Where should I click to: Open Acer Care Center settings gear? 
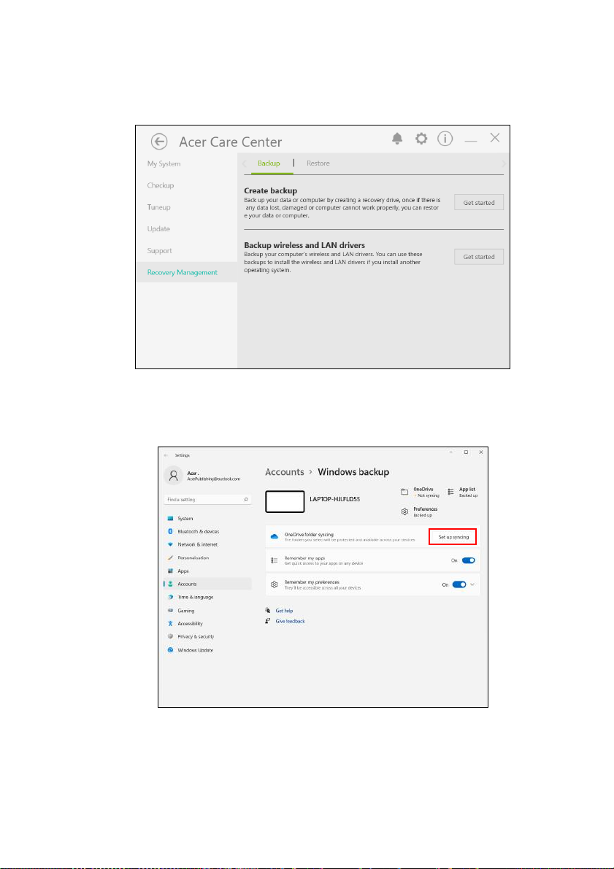421,139
